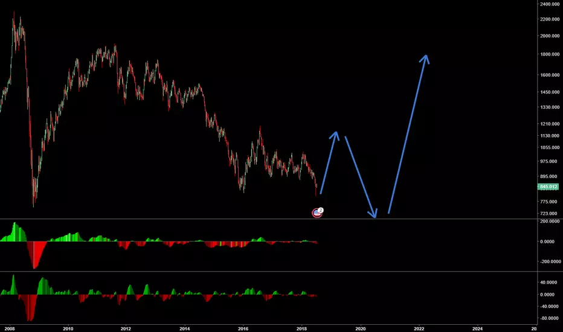The image size is (563, 332).
Task: Select 2020 on the time axis
Action: (361, 329)
